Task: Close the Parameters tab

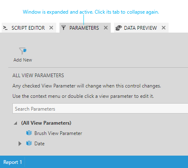Action: pos(106,28)
